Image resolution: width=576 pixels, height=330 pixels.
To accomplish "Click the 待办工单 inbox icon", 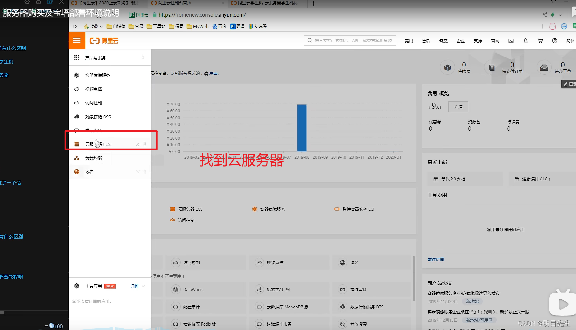I will pyautogui.click(x=544, y=68).
